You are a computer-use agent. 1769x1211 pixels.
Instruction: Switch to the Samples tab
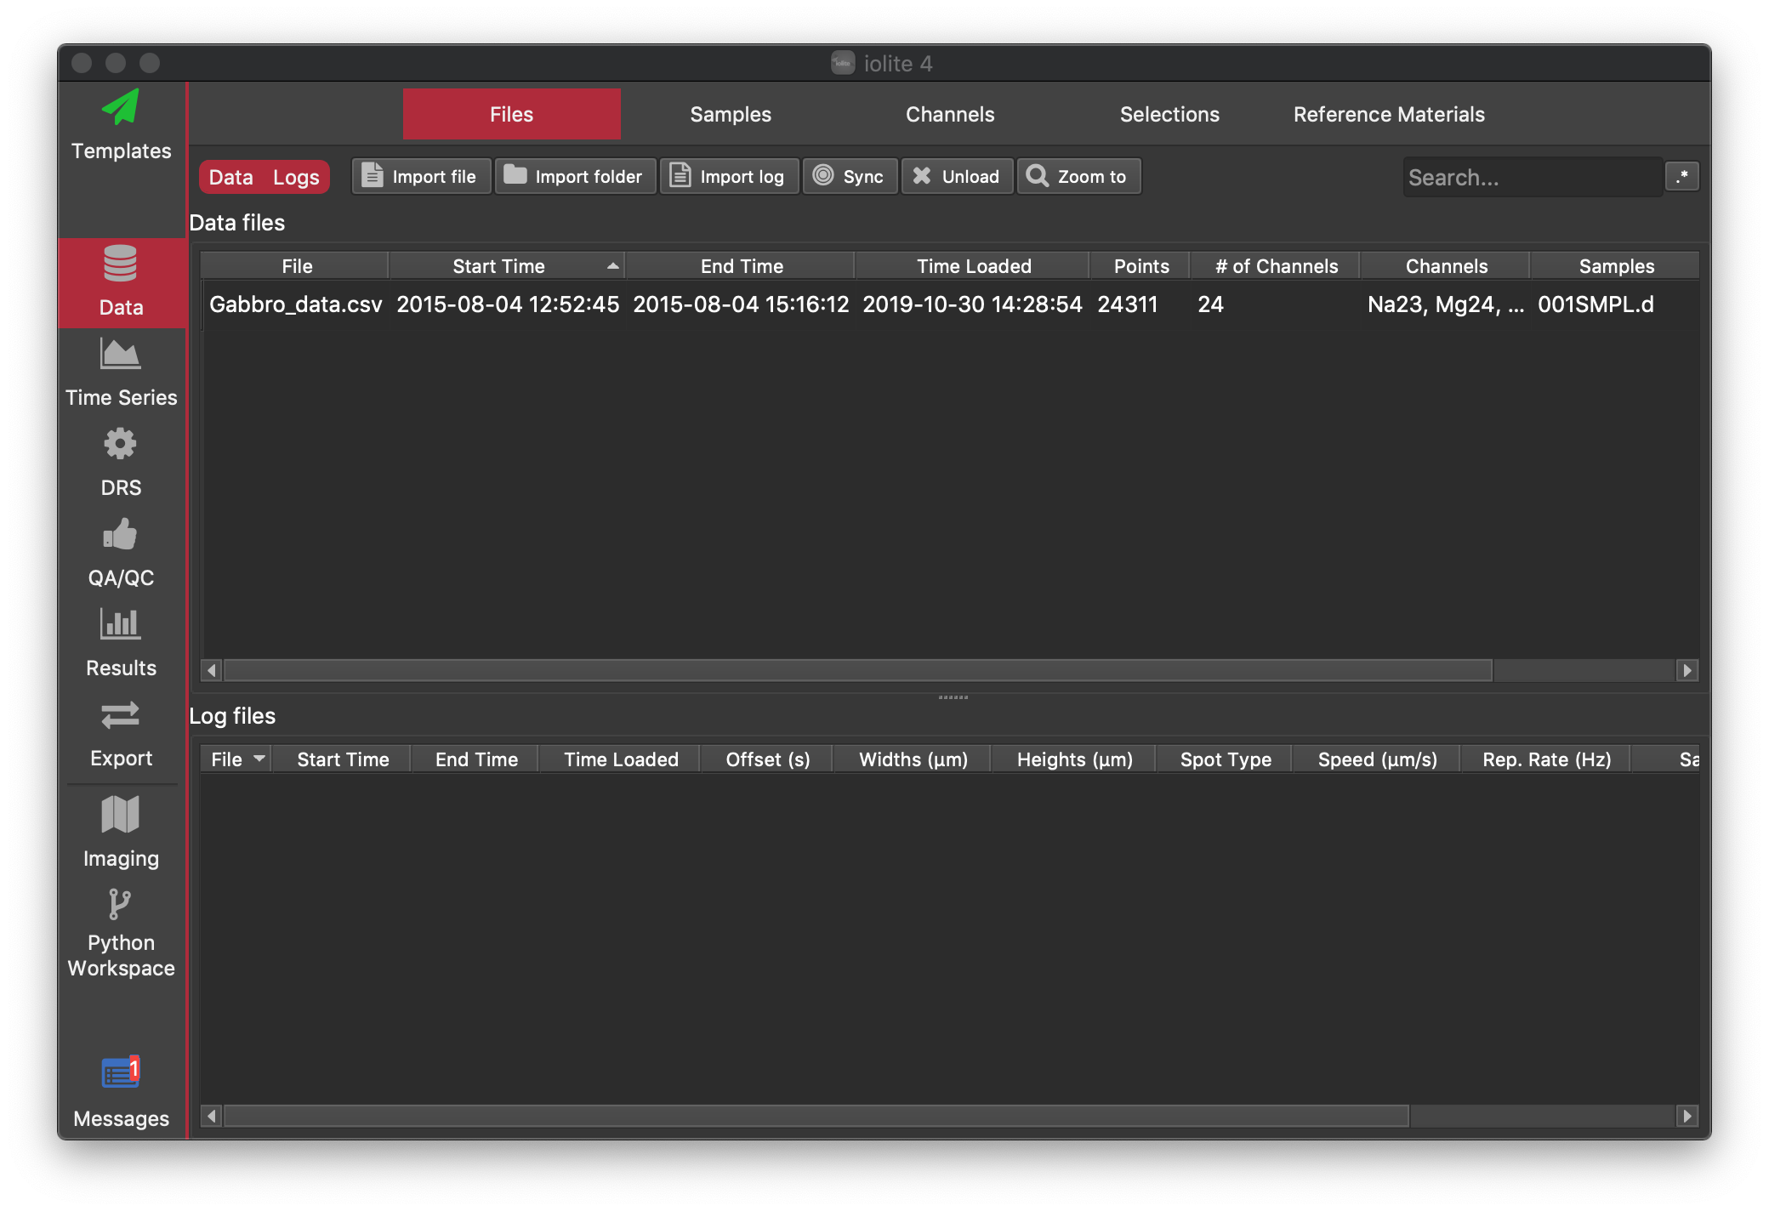pyautogui.click(x=730, y=114)
